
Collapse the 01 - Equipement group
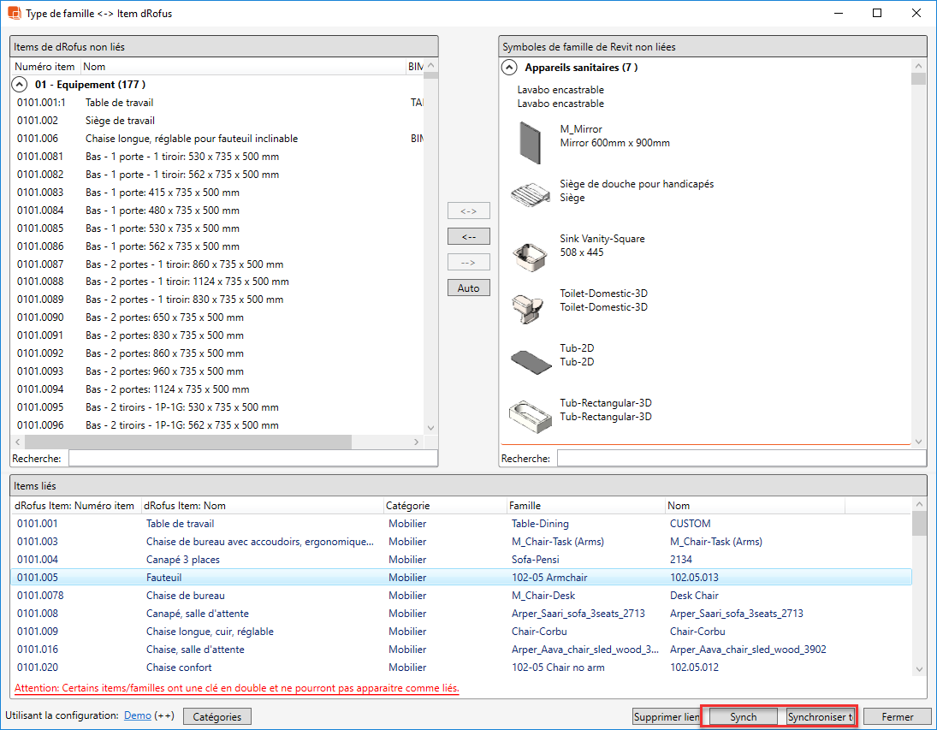(x=18, y=85)
